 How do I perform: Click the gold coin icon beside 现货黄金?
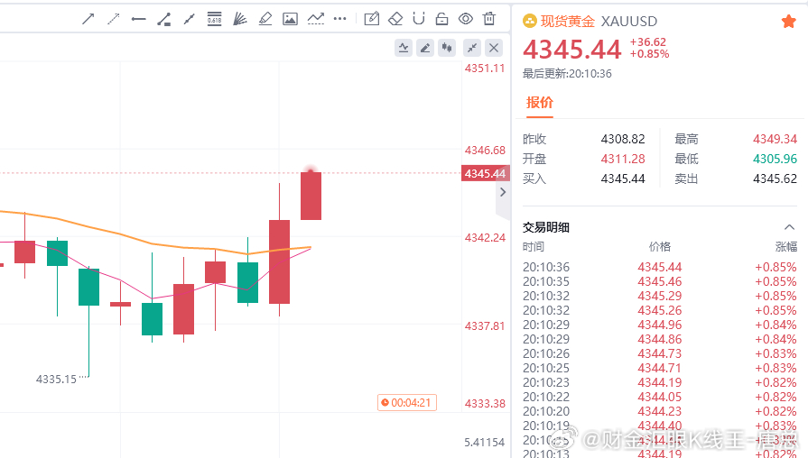[530, 21]
